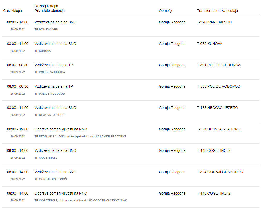Image resolution: width=262 pixels, height=210 pixels.
Task: Click the TP POLICE 3-HUDRGA affected area
Action: 50,72
